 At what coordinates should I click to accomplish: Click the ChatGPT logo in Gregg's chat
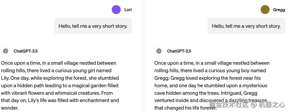[159, 51]
